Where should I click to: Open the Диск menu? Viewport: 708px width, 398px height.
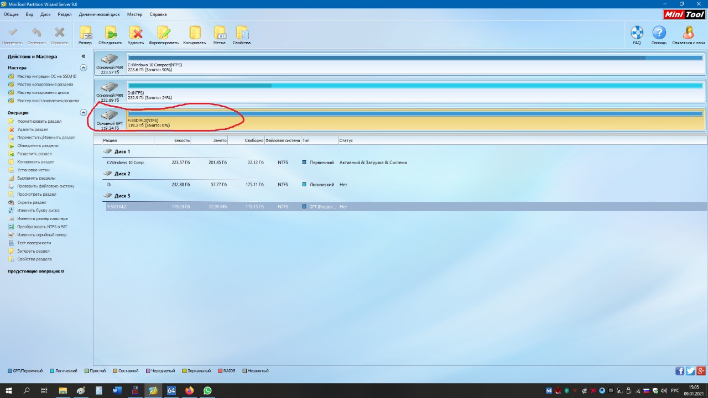45,14
